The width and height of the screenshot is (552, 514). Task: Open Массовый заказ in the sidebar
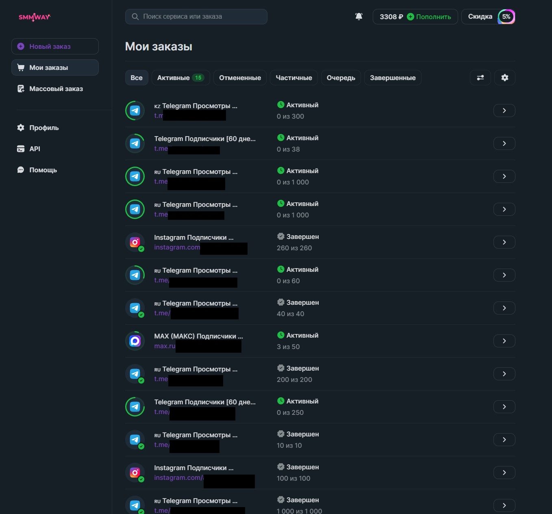(56, 89)
